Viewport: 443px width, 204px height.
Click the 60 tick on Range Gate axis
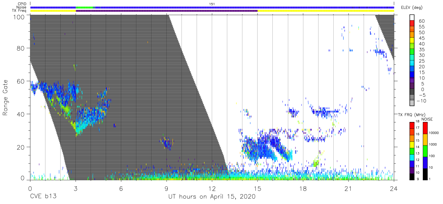[20, 81]
